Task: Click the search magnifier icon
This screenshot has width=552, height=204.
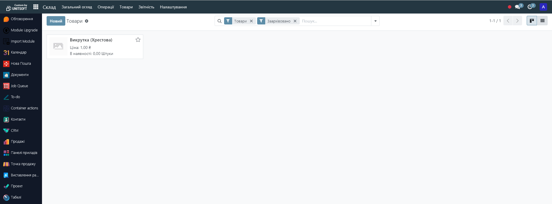Action: [x=219, y=21]
